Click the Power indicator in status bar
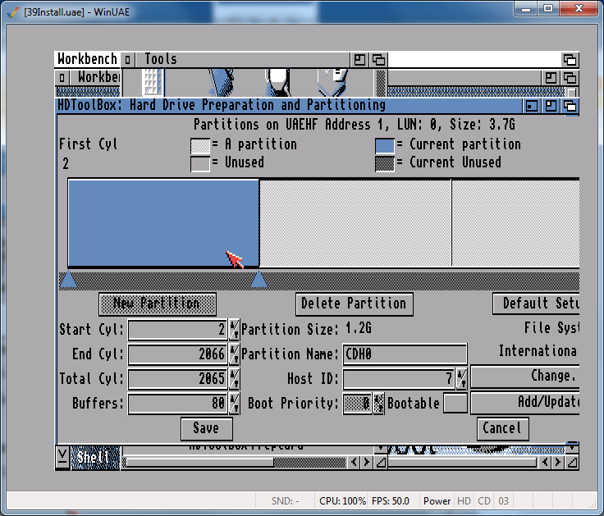Screen dimensions: 604x516 click(x=437, y=501)
